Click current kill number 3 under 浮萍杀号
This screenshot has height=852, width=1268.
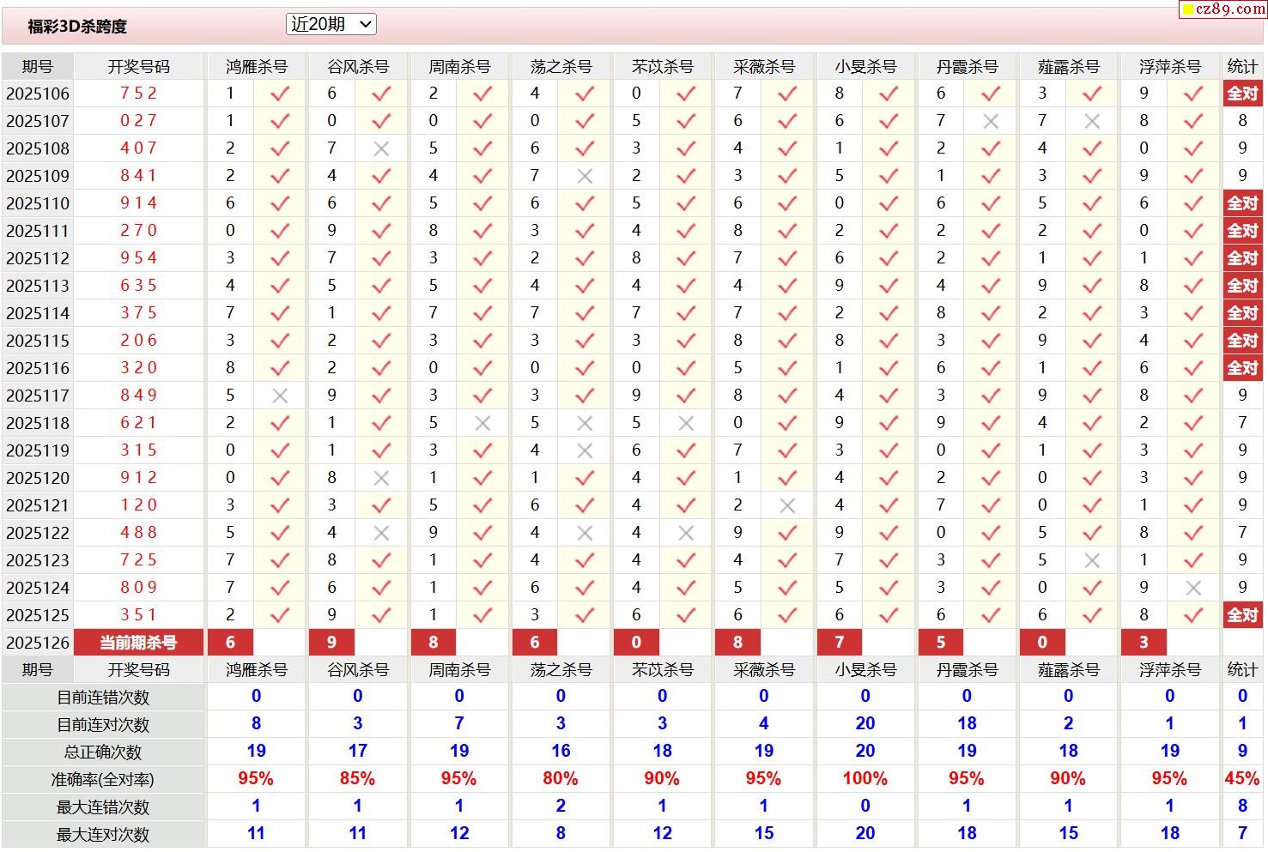(1144, 642)
